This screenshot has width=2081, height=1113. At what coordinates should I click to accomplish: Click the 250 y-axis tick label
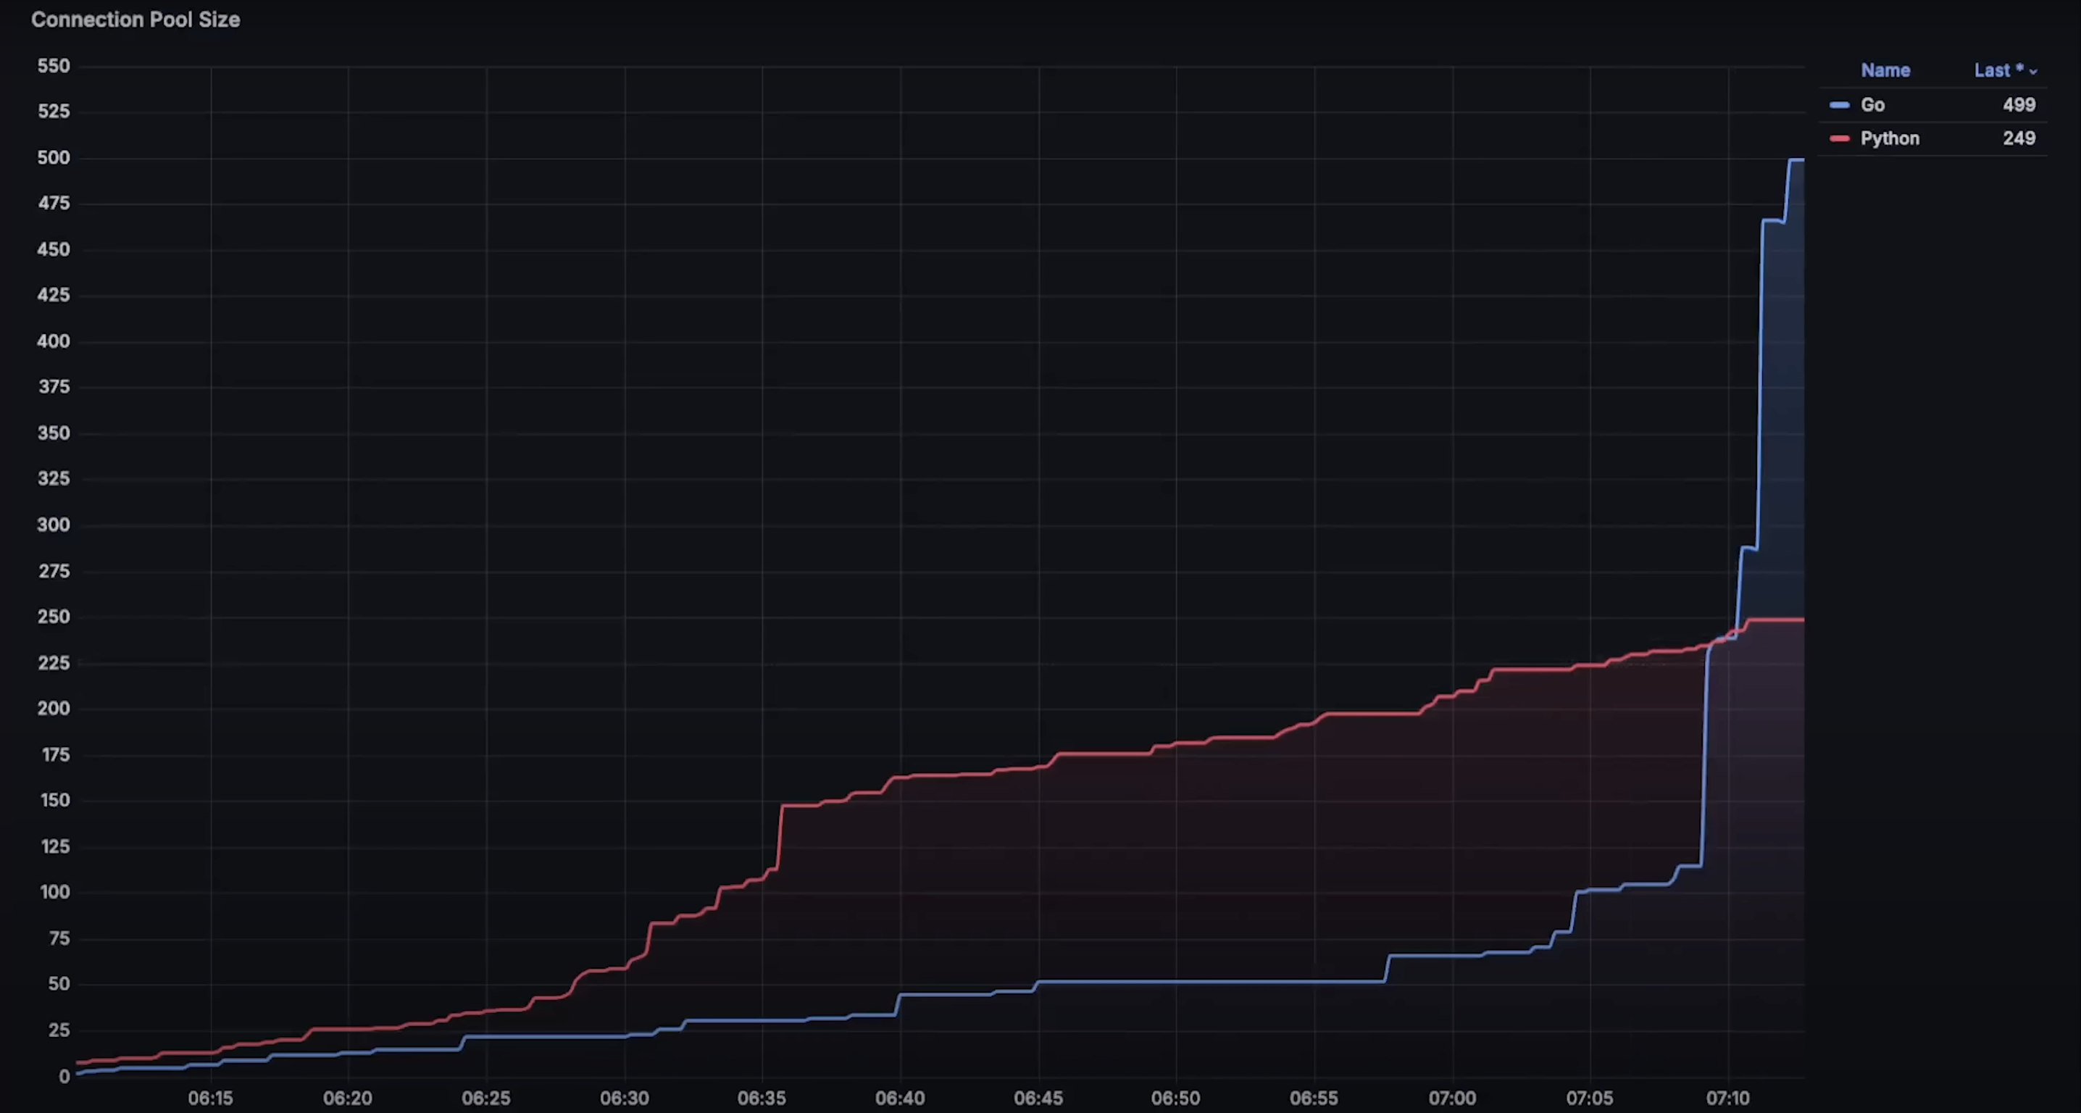(54, 616)
